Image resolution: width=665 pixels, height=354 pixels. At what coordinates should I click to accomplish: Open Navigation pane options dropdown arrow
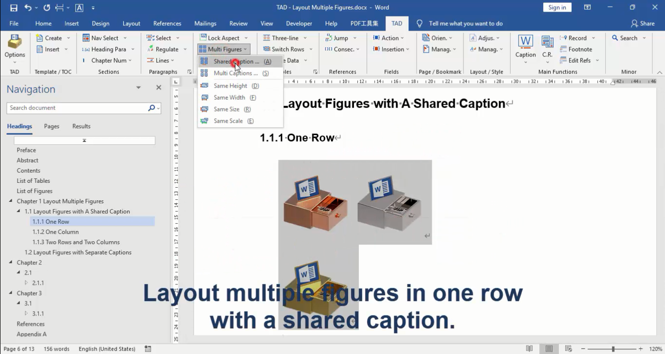click(x=138, y=88)
